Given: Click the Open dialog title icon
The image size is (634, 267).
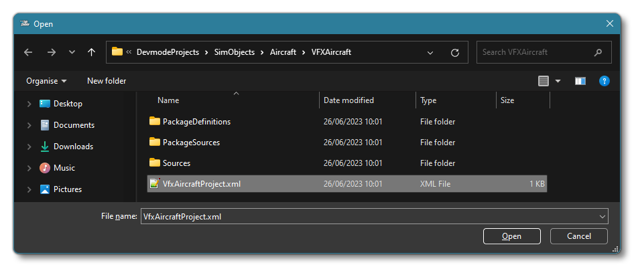Looking at the screenshot, I should (25, 23).
